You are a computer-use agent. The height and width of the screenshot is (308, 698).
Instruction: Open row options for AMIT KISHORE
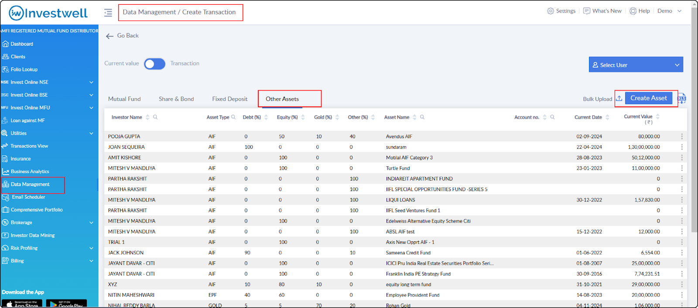tap(682, 157)
